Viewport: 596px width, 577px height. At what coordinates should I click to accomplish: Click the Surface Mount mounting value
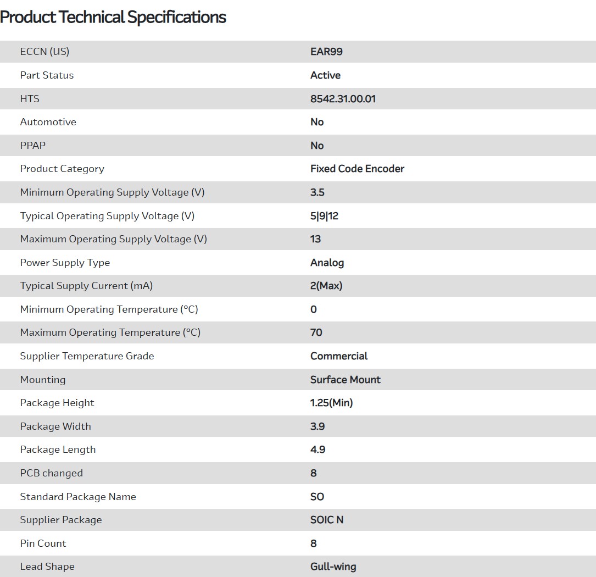345,380
